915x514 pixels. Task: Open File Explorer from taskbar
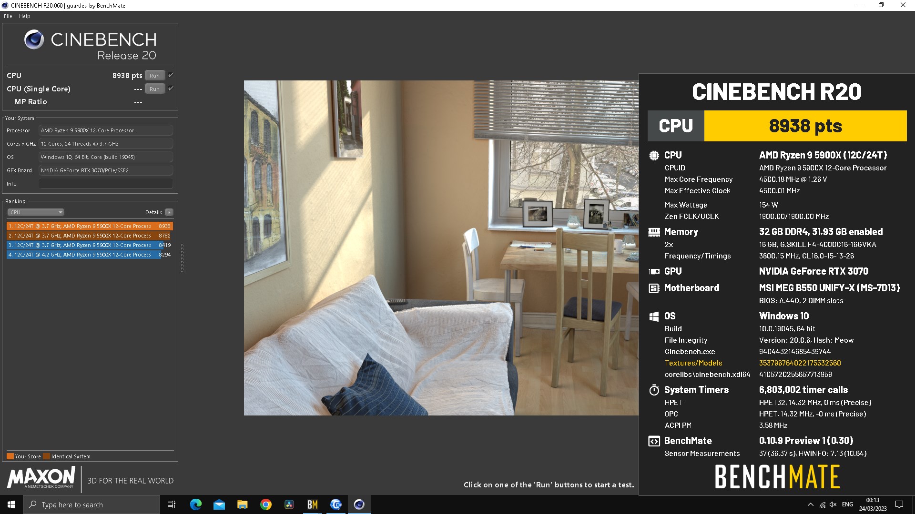242,504
